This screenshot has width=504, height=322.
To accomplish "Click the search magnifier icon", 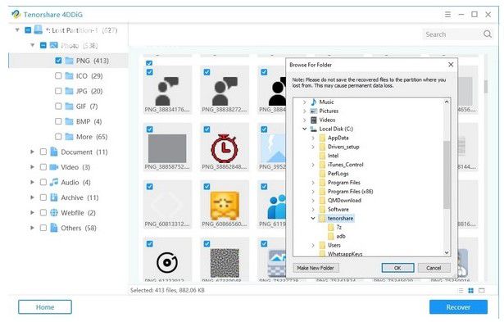I will click(488, 34).
